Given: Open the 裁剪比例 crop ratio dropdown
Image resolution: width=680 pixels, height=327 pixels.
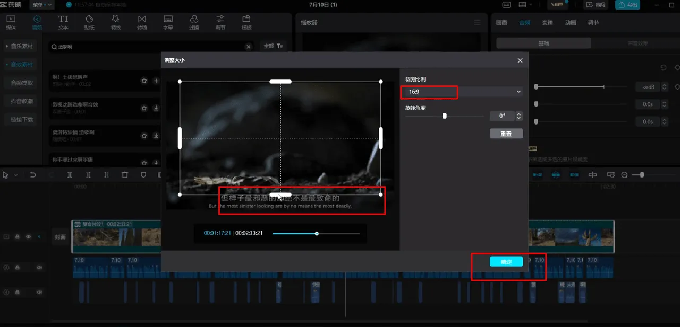Looking at the screenshot, I should point(463,92).
